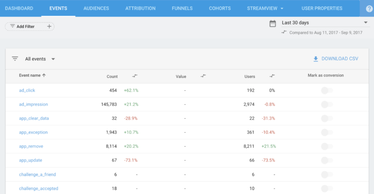The width and height of the screenshot is (374, 194).
Task: Open the app_update event
Action: point(30,160)
